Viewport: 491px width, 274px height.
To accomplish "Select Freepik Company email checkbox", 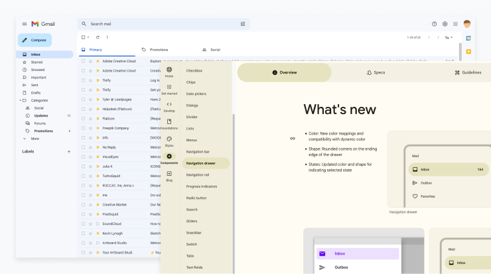I will [84, 128].
